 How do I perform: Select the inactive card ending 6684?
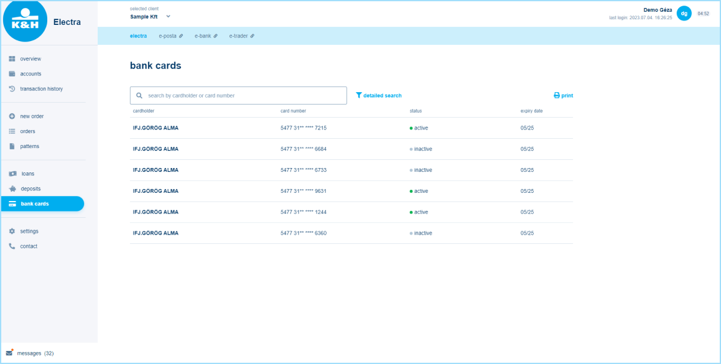[303, 149]
